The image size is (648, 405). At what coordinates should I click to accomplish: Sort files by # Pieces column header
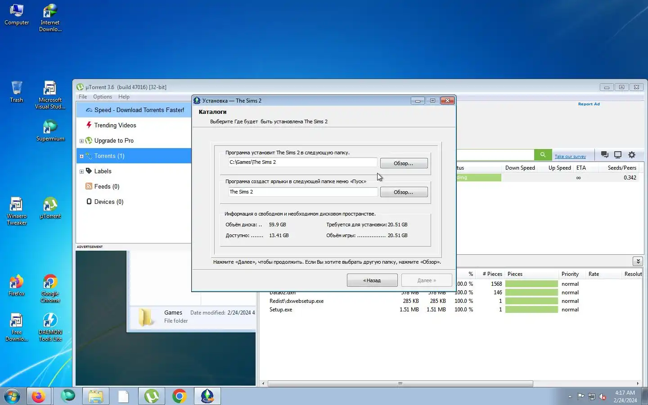click(x=492, y=274)
